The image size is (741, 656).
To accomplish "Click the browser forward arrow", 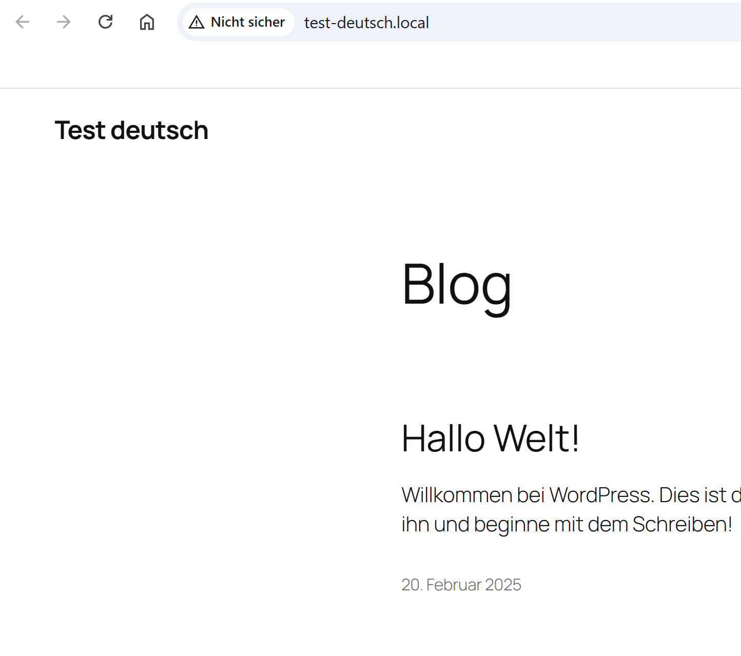I will (x=64, y=22).
